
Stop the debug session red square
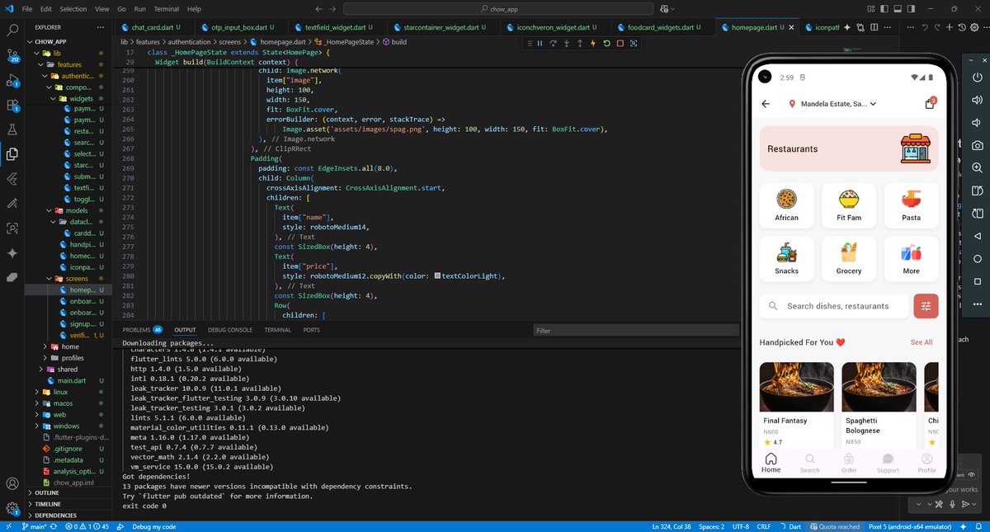pyautogui.click(x=620, y=44)
